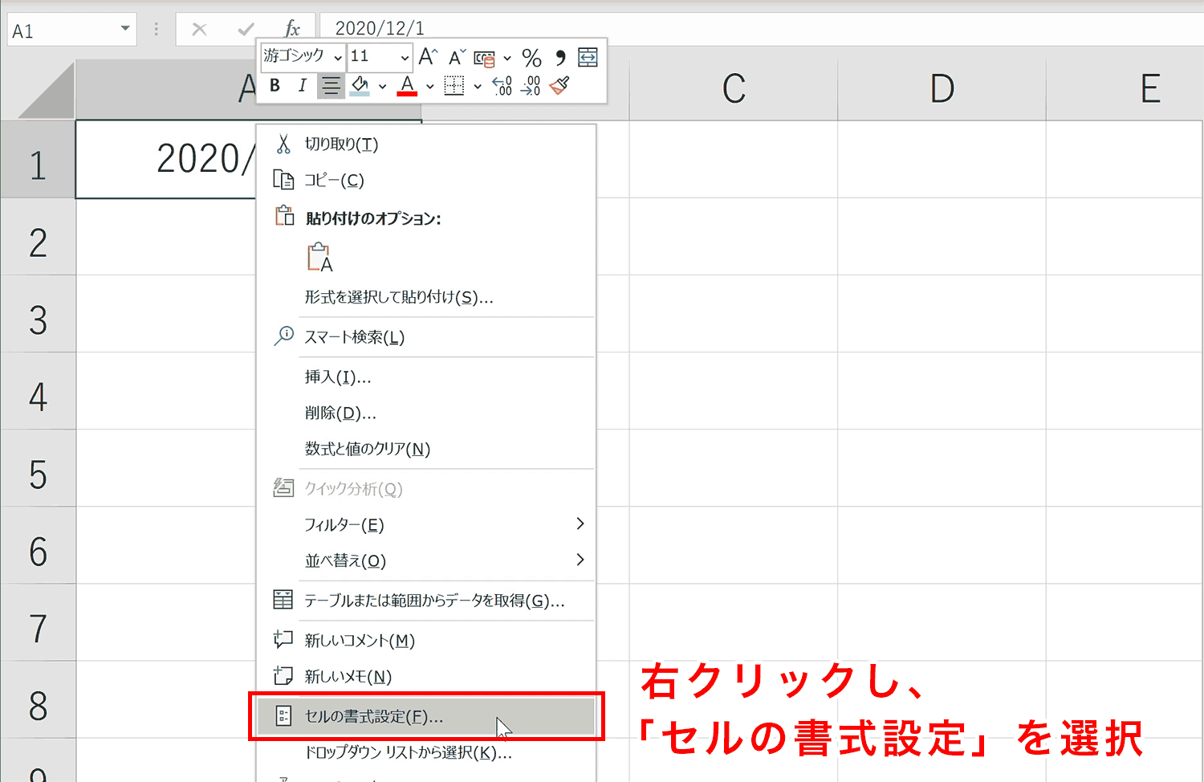This screenshot has height=782, width=1204.
Task: Open Paste Special dialog
Action: (x=426, y=297)
